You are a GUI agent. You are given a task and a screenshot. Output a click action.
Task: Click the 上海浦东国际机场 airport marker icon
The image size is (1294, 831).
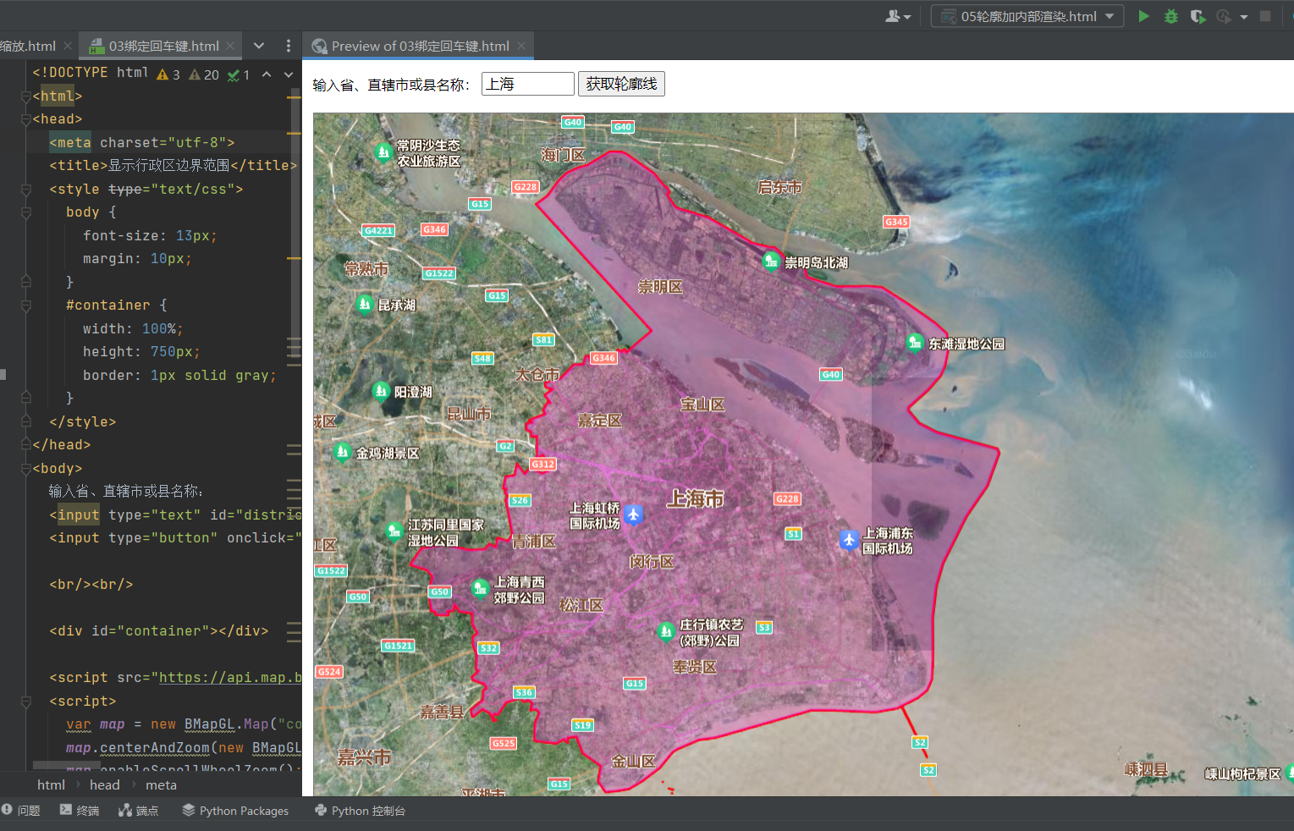849,539
